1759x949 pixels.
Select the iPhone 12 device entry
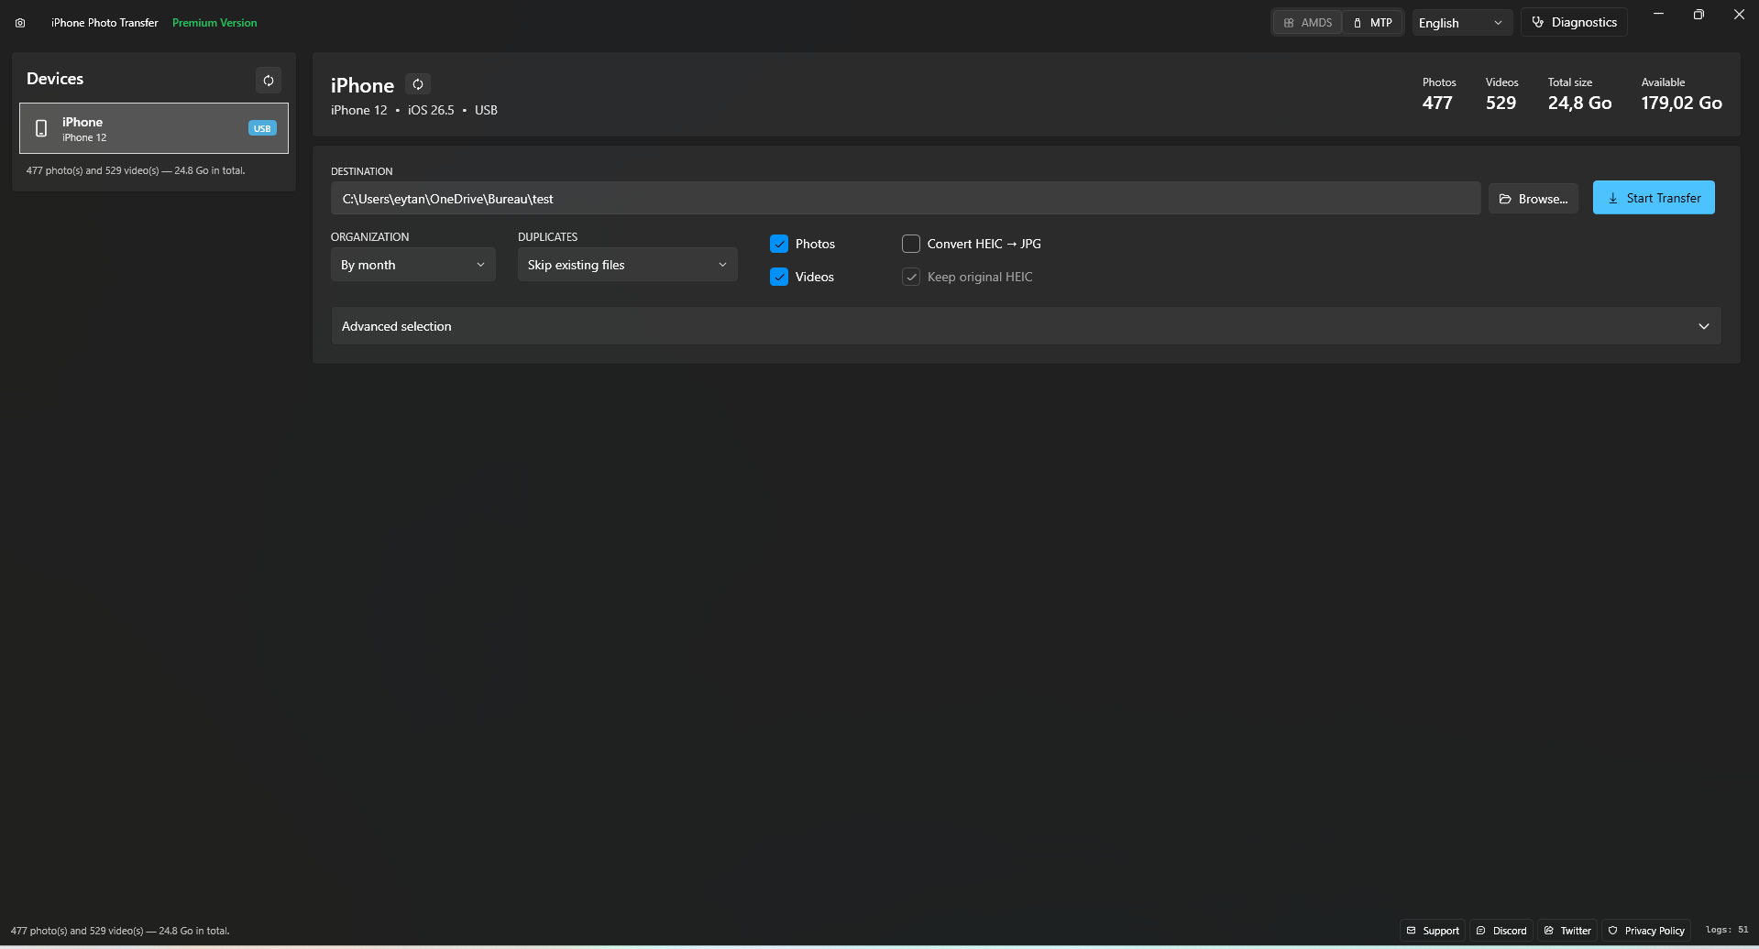(154, 128)
